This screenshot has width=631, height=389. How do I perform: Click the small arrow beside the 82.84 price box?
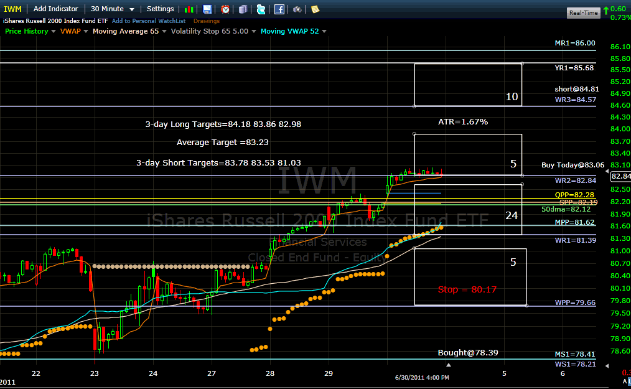pos(607,171)
